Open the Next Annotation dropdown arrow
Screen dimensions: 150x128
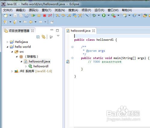[10, 22]
